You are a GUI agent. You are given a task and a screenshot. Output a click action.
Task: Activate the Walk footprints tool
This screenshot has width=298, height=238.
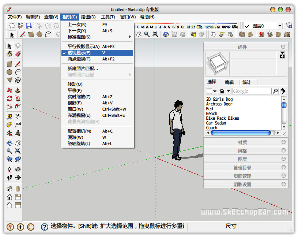tap(10, 178)
